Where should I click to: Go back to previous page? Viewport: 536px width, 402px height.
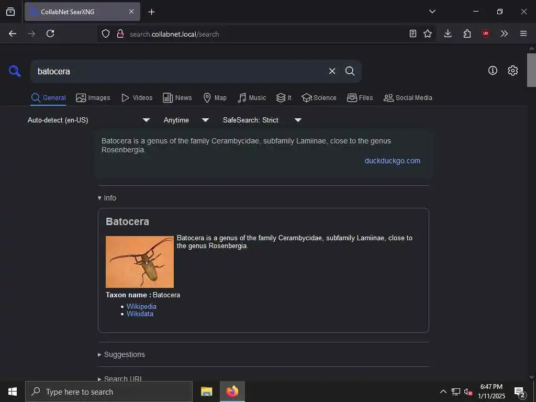pos(13,33)
